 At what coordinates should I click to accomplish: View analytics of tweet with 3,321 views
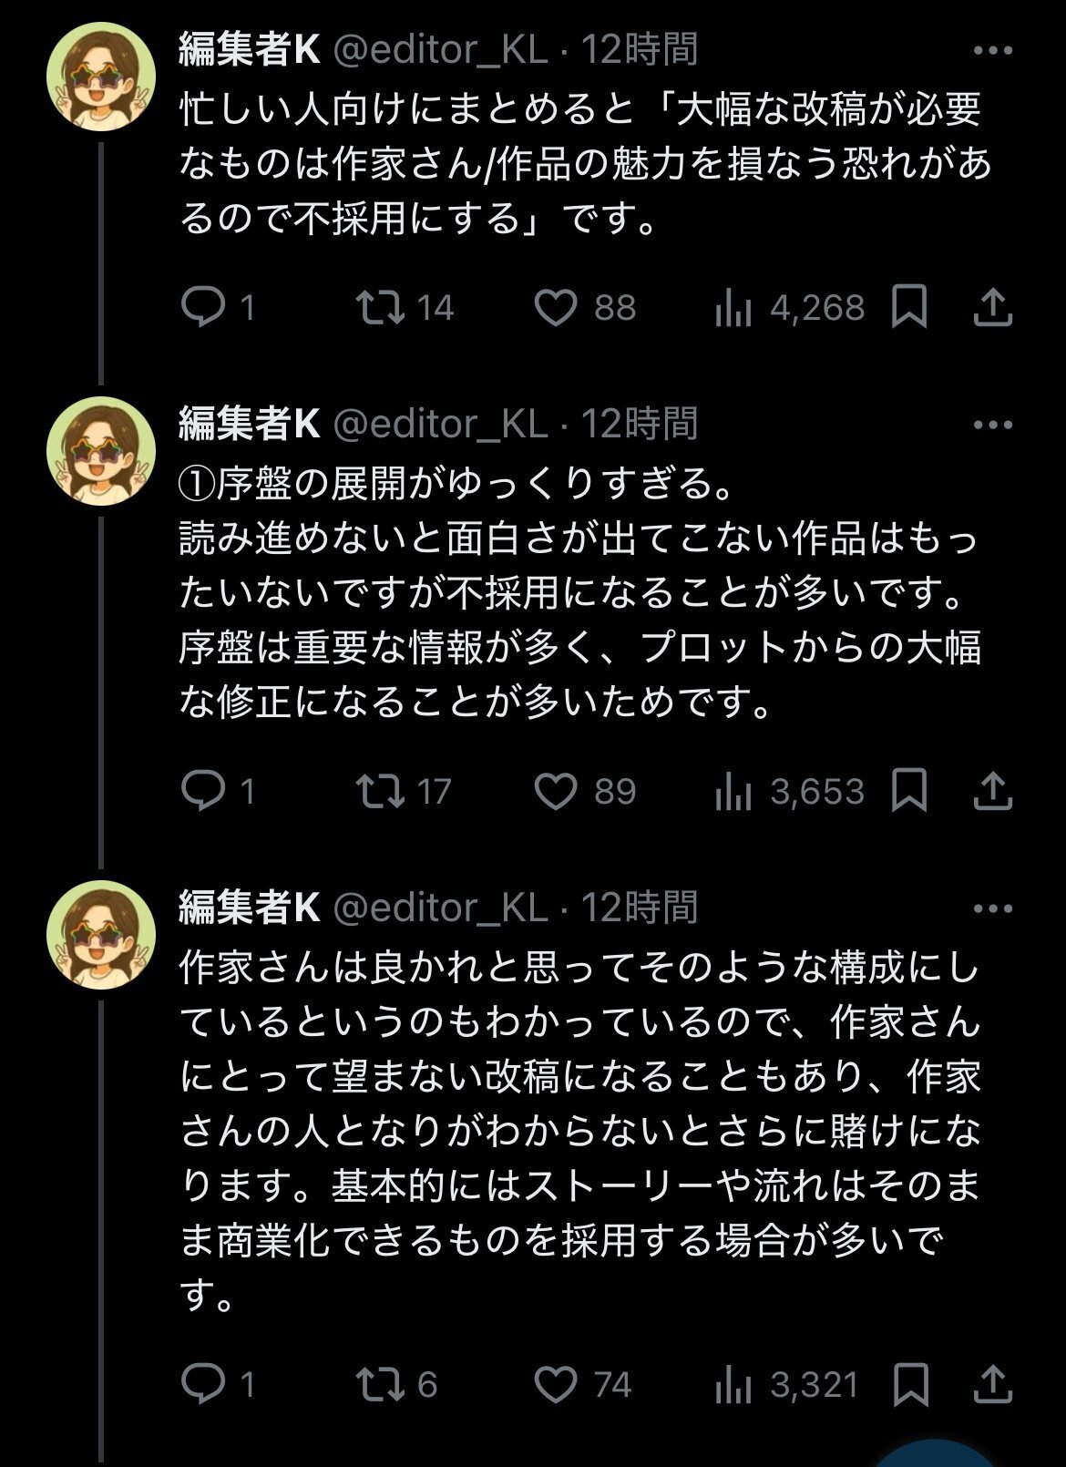(x=733, y=1386)
